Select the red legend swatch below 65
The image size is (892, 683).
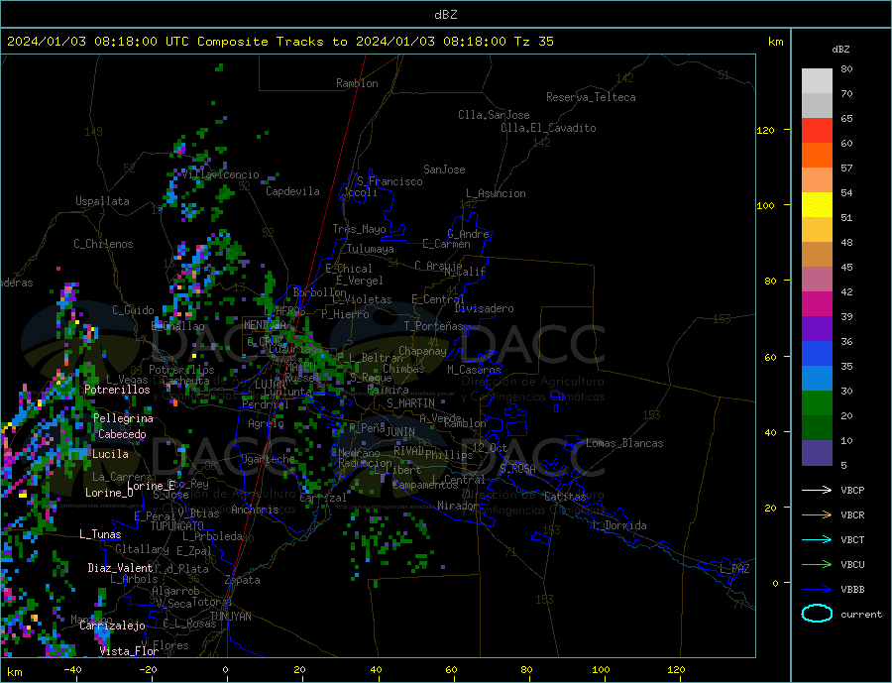817,130
